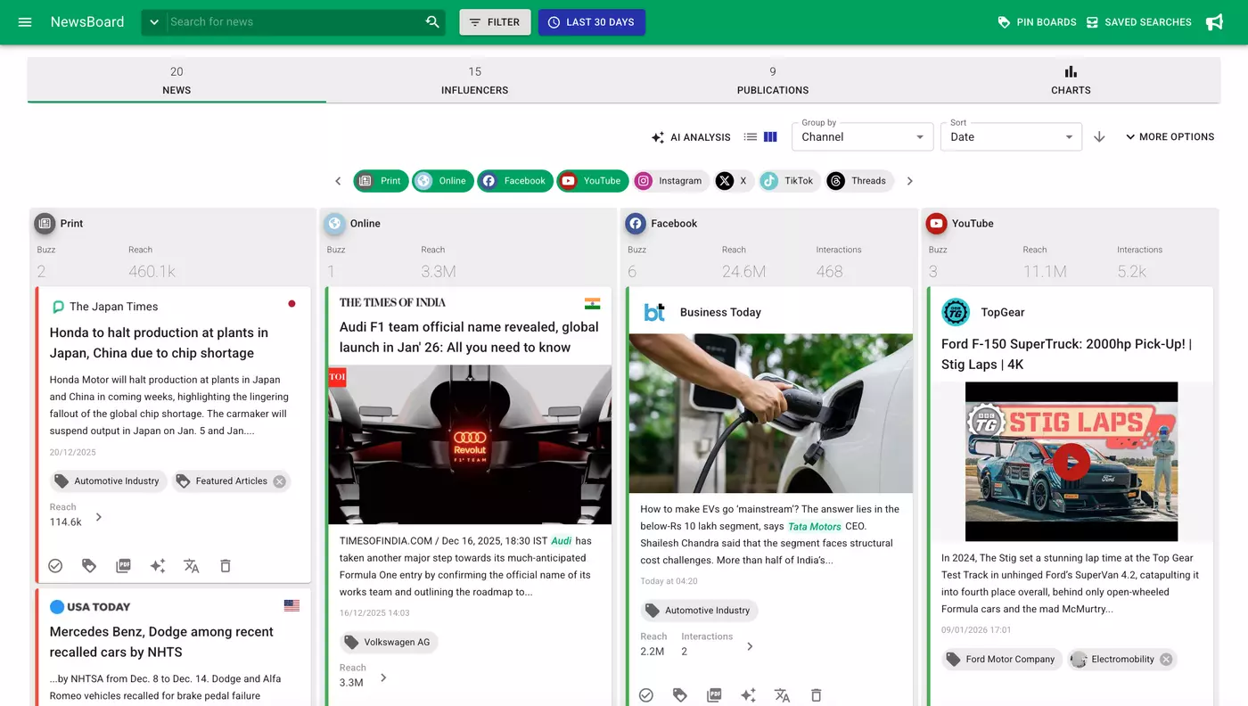Image resolution: width=1248 pixels, height=706 pixels.
Task: Click the megaphone announcements icon
Action: (1214, 22)
